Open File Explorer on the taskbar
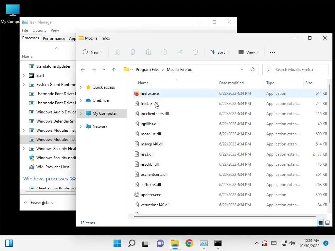 (x=175, y=243)
